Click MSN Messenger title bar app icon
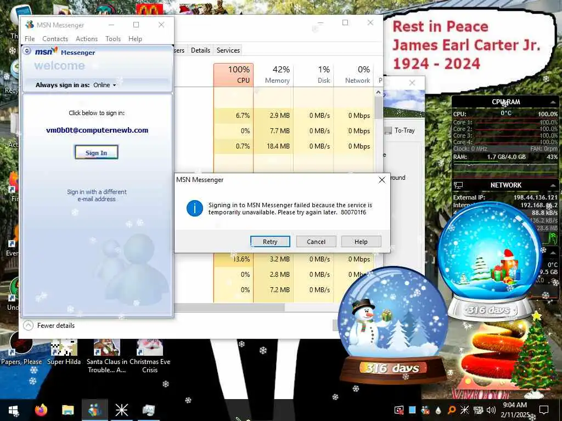Screen dimensions: 562x421 [x=30, y=25]
